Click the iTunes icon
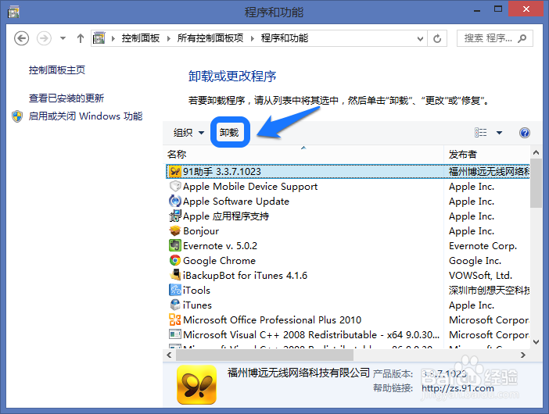 tap(174, 305)
